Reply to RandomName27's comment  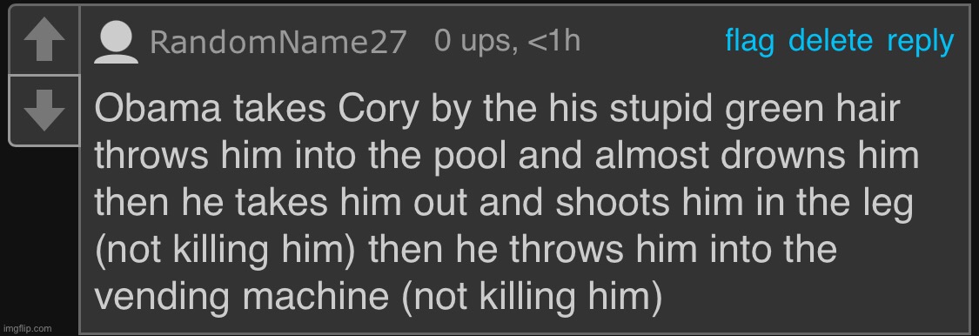point(921,43)
